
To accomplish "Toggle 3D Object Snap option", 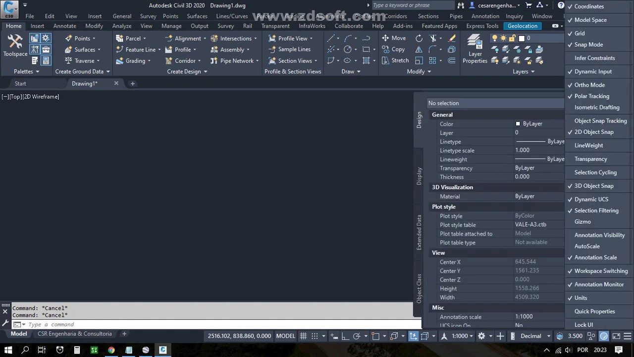I will pyautogui.click(x=594, y=186).
